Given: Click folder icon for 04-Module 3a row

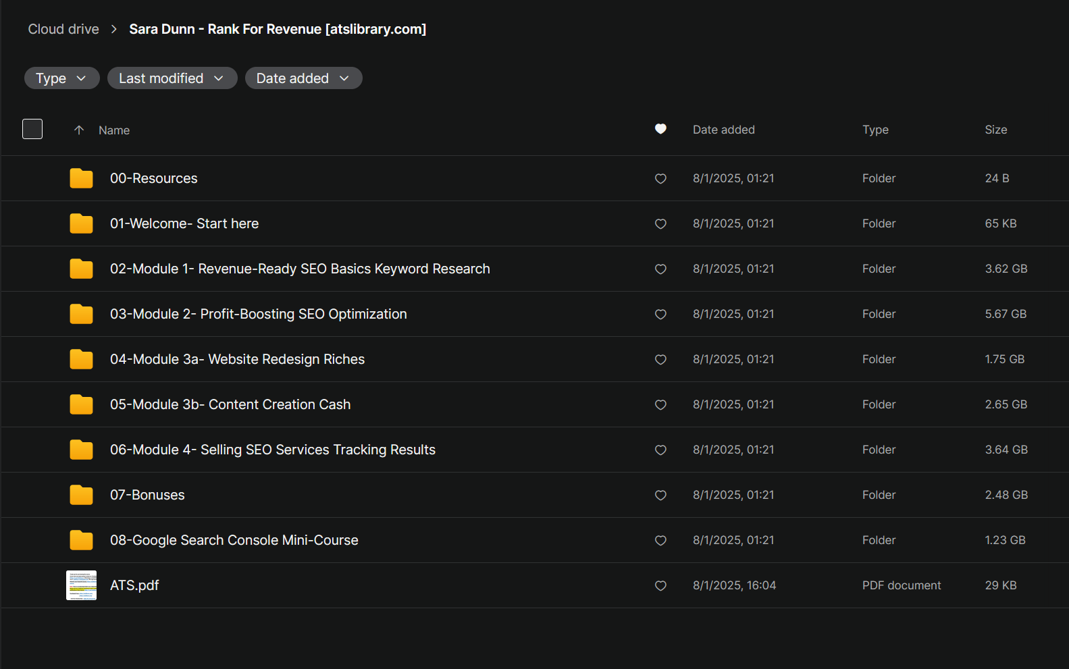Looking at the screenshot, I should pyautogui.click(x=81, y=359).
